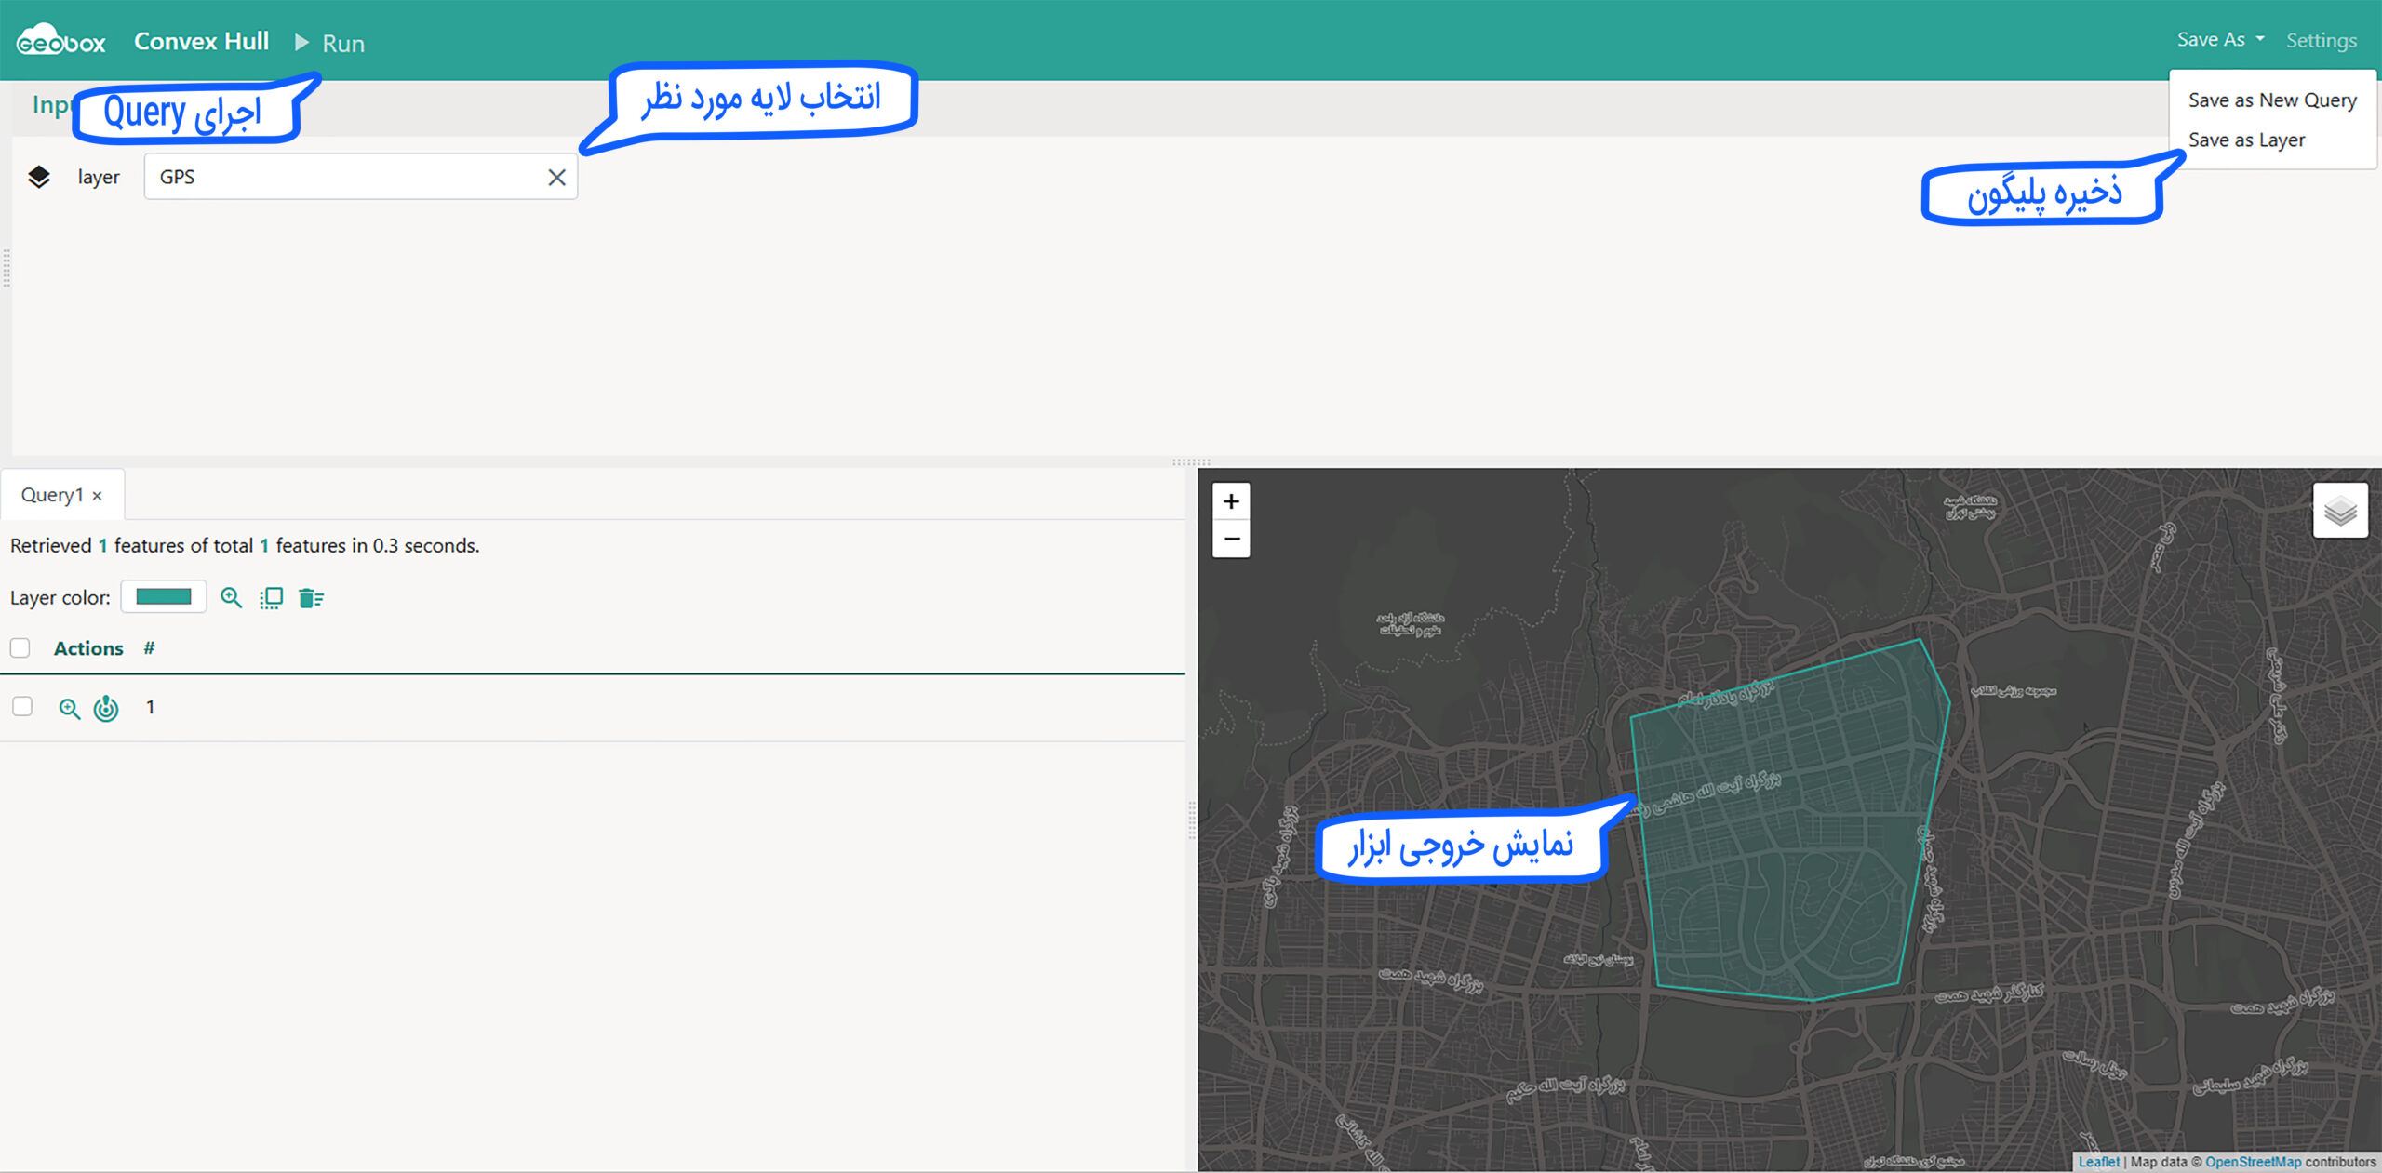The height and width of the screenshot is (1173, 2382).
Task: Close the Query1 tab
Action: click(x=97, y=496)
